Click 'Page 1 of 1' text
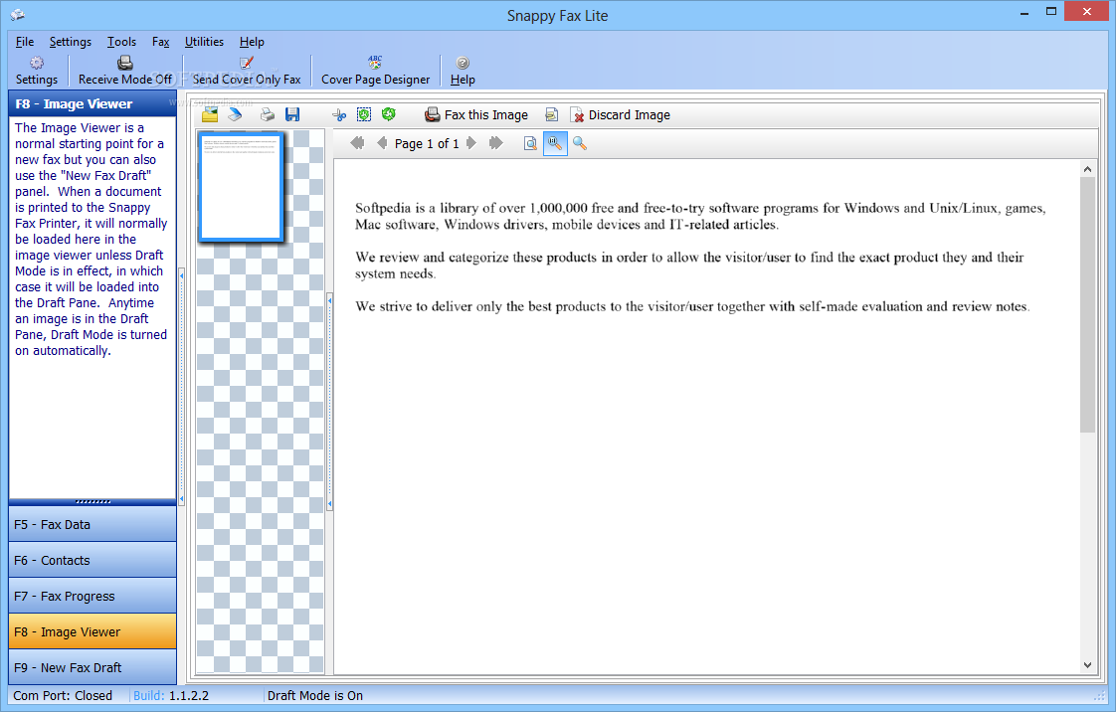1116x712 pixels. click(427, 143)
